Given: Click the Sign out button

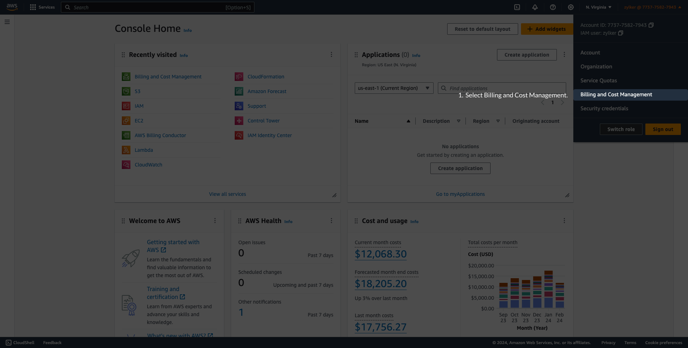Looking at the screenshot, I should click(663, 129).
